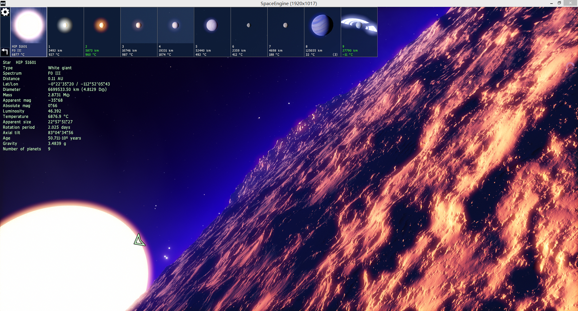Click the SpaceEngine window menu icon
Image resolution: width=578 pixels, height=311 pixels.
3,3
